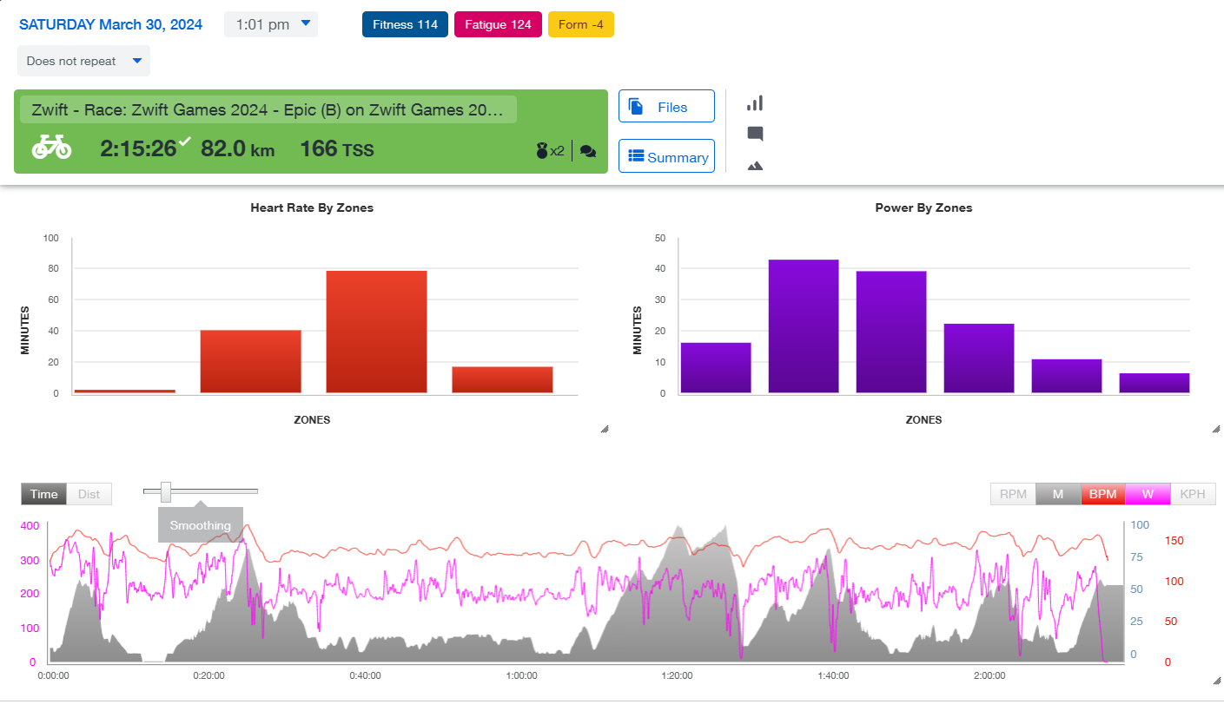Click the Smoothing slider handle
Image resolution: width=1224 pixels, height=711 pixels.
pyautogui.click(x=166, y=492)
